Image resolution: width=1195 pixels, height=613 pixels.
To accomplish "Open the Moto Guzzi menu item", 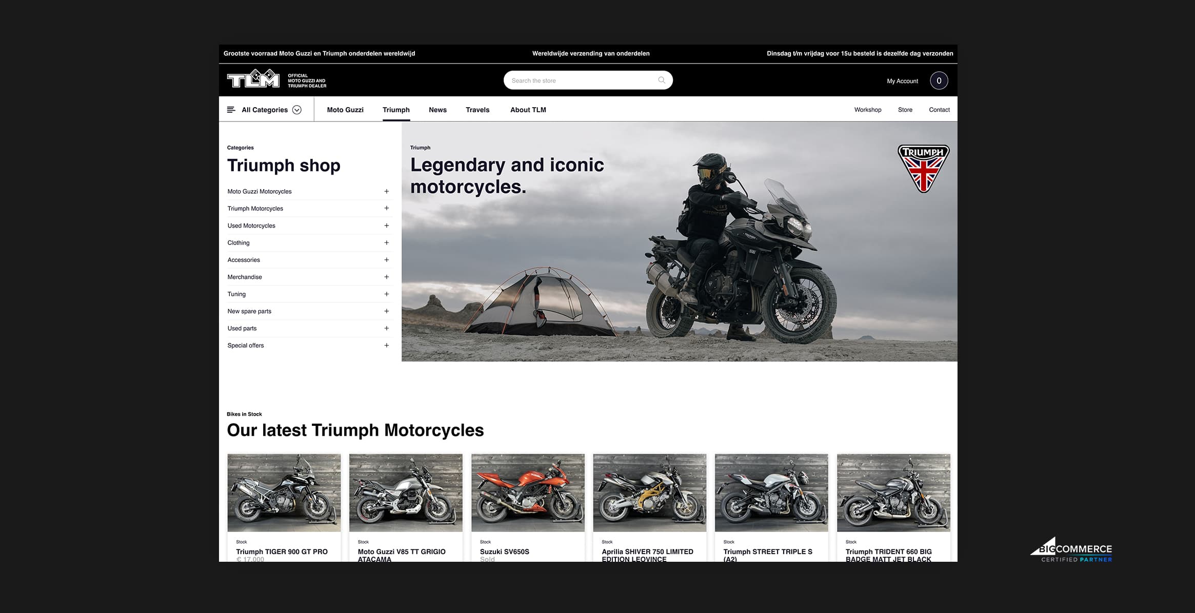I will click(x=345, y=110).
